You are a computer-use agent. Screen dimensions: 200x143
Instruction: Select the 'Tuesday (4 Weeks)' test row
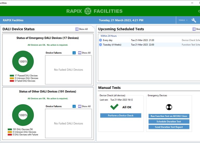149,45
